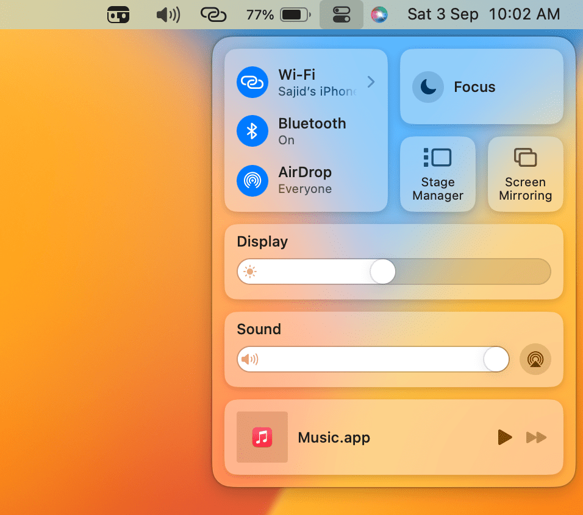Viewport: 583px width, 515px height.
Task: Click the Display section heading
Action: 262,242
